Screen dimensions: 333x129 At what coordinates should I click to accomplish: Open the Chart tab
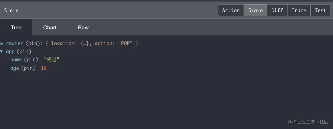[x=50, y=27]
